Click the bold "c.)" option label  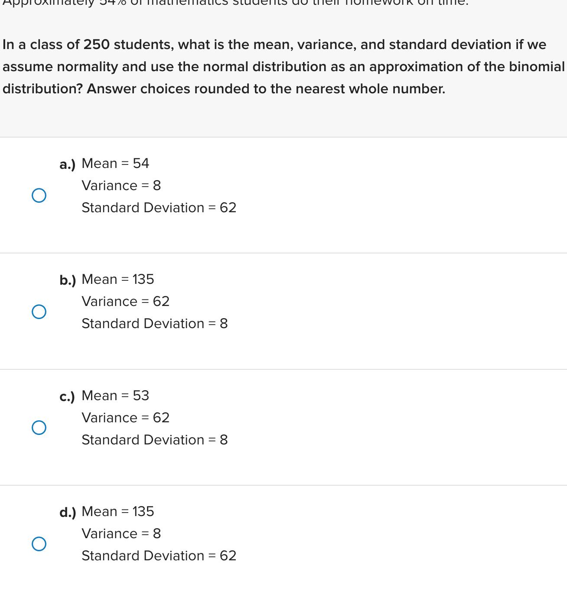[67, 397]
